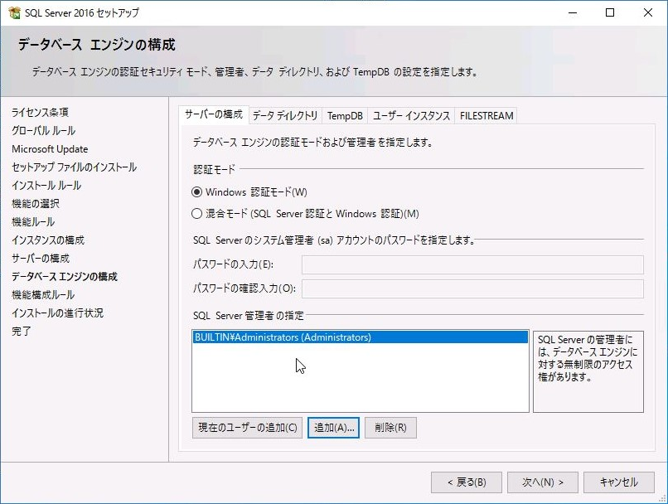Viewport: 668px width, 504px height.
Task: Click the パスワードの入力(E) field
Action: [x=472, y=264]
